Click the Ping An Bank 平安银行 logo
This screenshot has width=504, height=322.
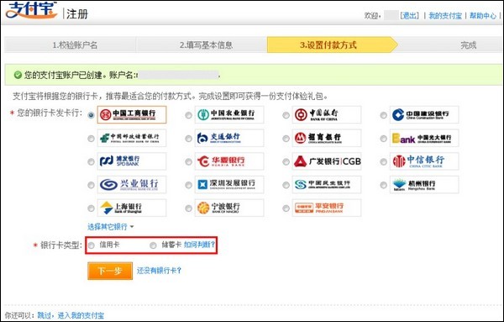point(327,208)
